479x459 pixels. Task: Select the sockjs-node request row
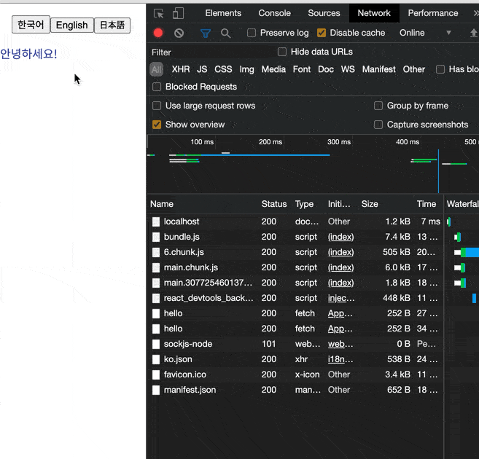click(x=295, y=344)
